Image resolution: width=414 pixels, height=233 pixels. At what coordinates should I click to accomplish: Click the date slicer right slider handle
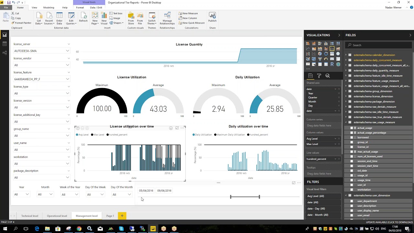(x=259, y=197)
